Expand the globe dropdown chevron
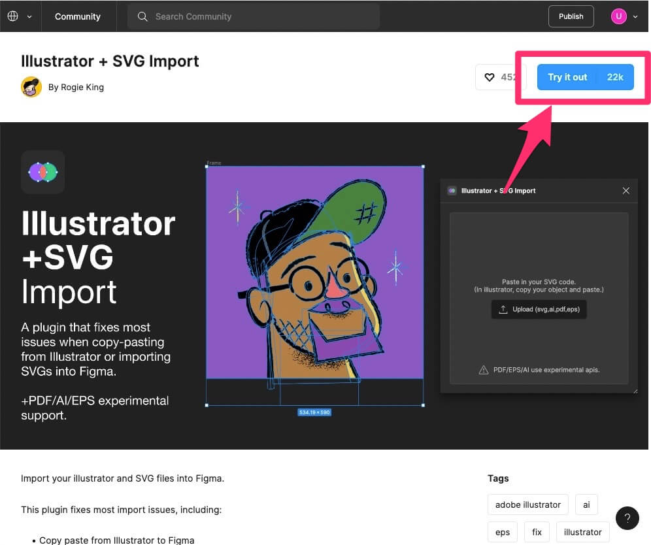 [29, 17]
